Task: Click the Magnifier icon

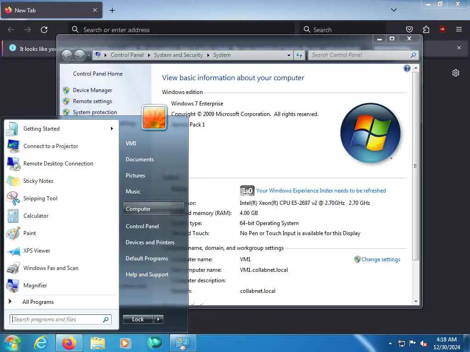Action: (x=13, y=286)
